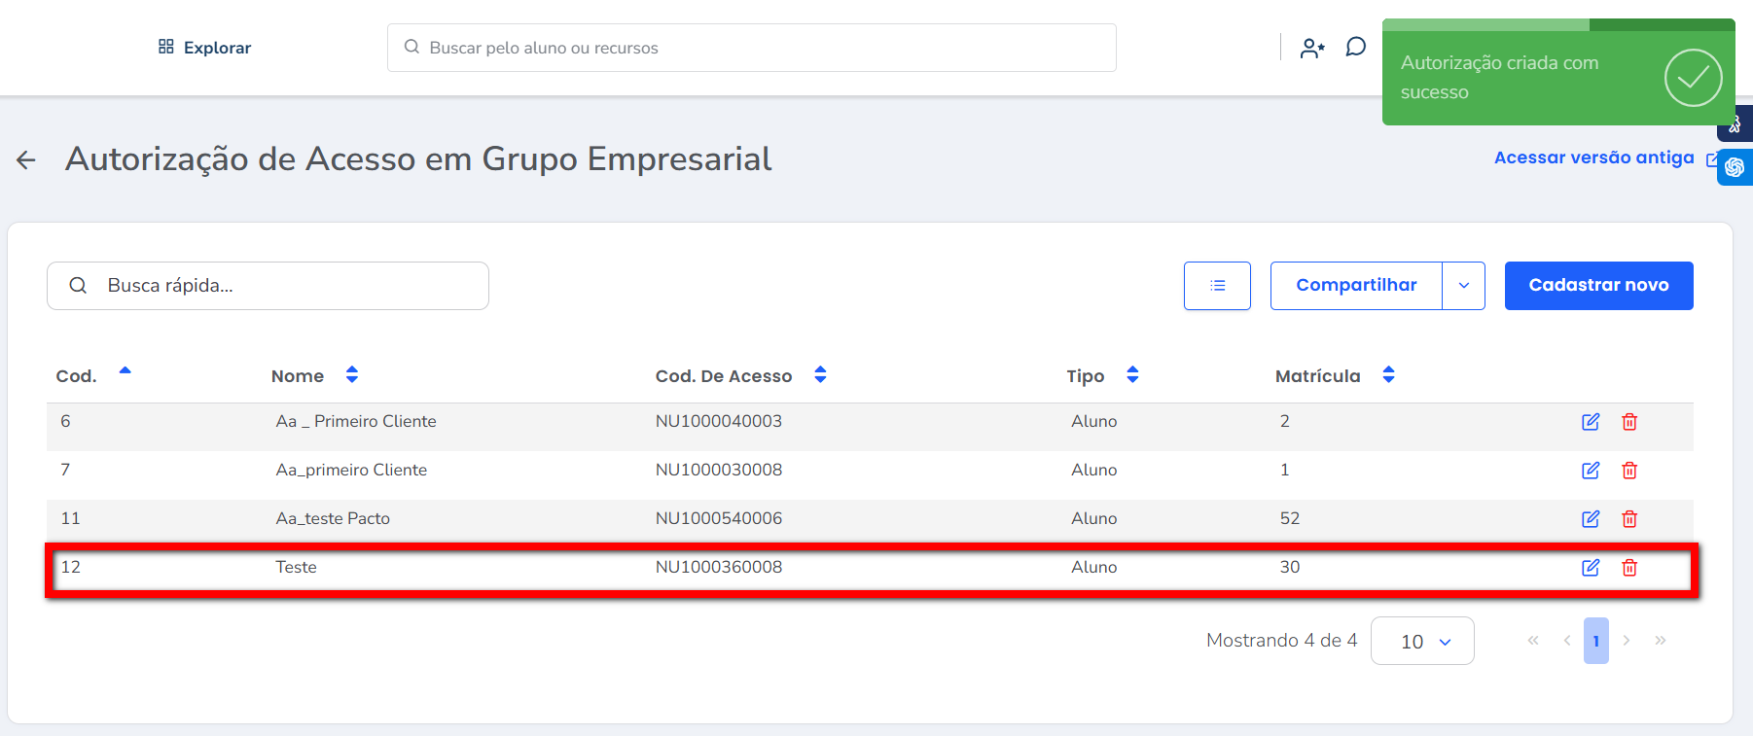Open the Explorar menu
Viewport: 1753px width, 736px height.
point(205,48)
